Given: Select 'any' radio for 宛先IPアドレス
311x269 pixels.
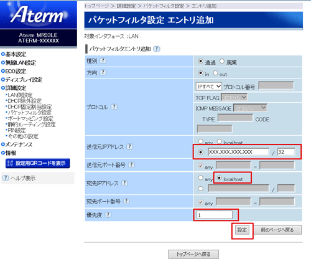Looking at the screenshot, I should [200, 177].
